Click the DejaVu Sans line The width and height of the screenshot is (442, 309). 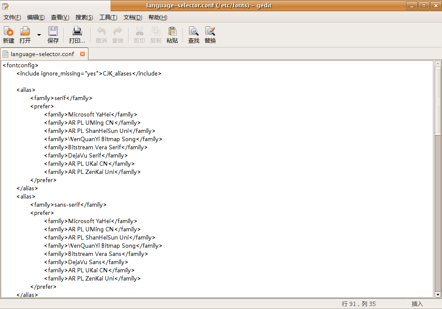click(86, 262)
